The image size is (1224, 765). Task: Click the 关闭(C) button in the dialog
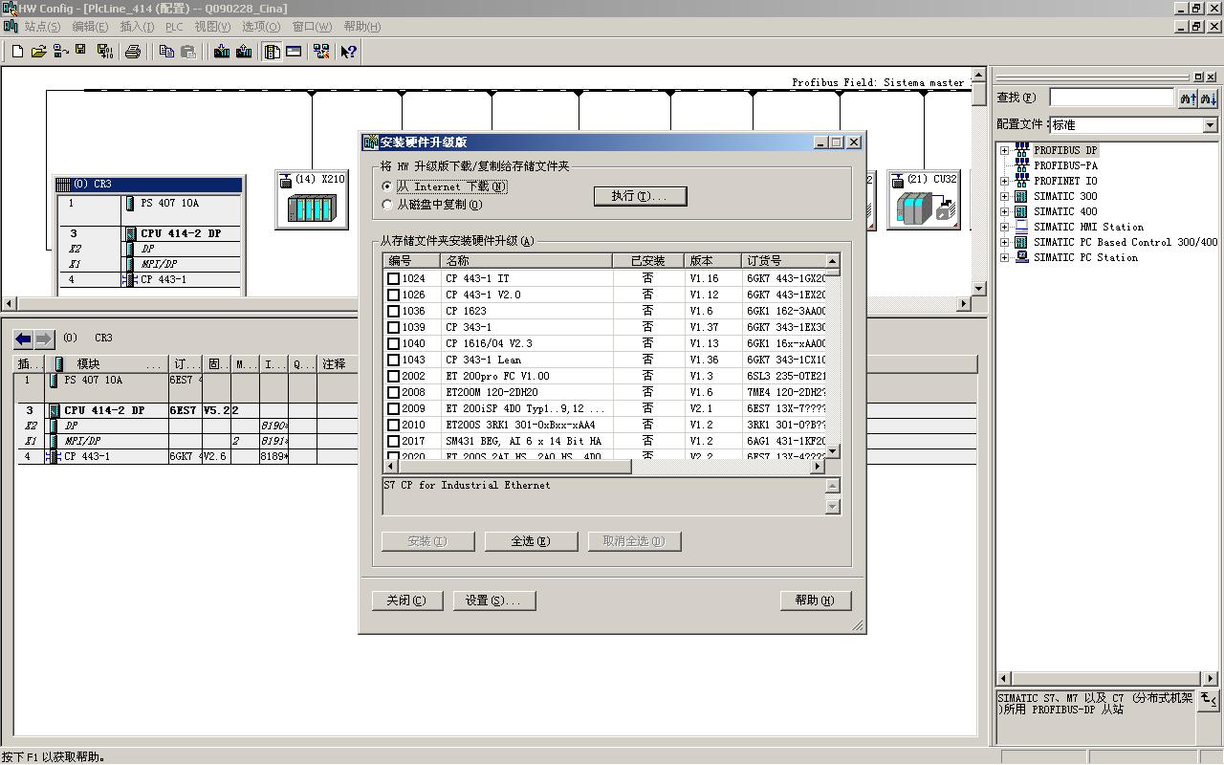click(406, 601)
